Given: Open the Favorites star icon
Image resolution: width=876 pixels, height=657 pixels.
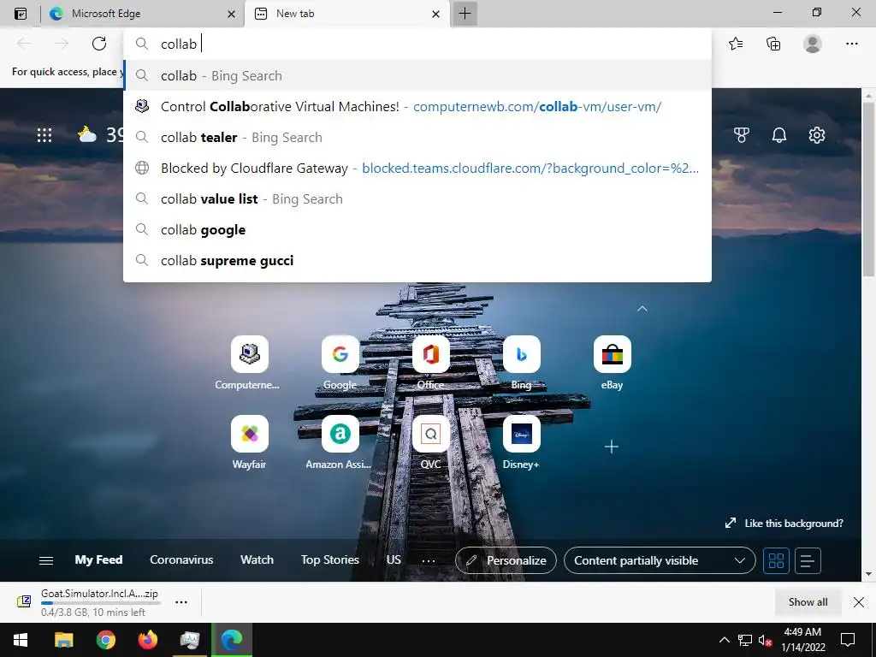Looking at the screenshot, I should click(x=736, y=44).
